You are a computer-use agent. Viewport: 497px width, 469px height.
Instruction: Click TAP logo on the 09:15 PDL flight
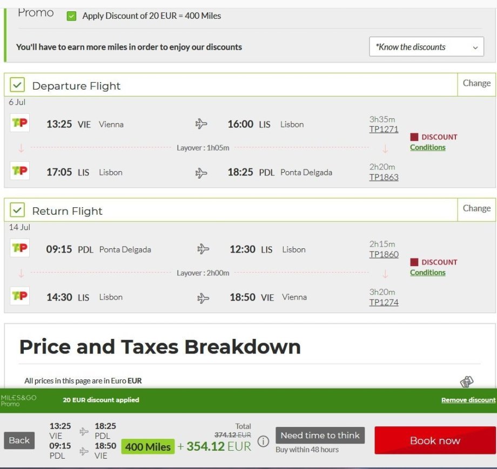(20, 248)
